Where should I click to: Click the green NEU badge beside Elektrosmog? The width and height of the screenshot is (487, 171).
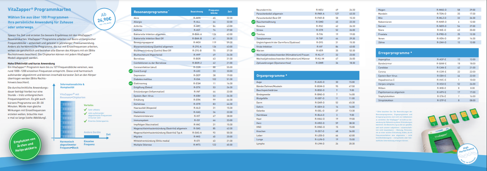[x=131, y=83]
